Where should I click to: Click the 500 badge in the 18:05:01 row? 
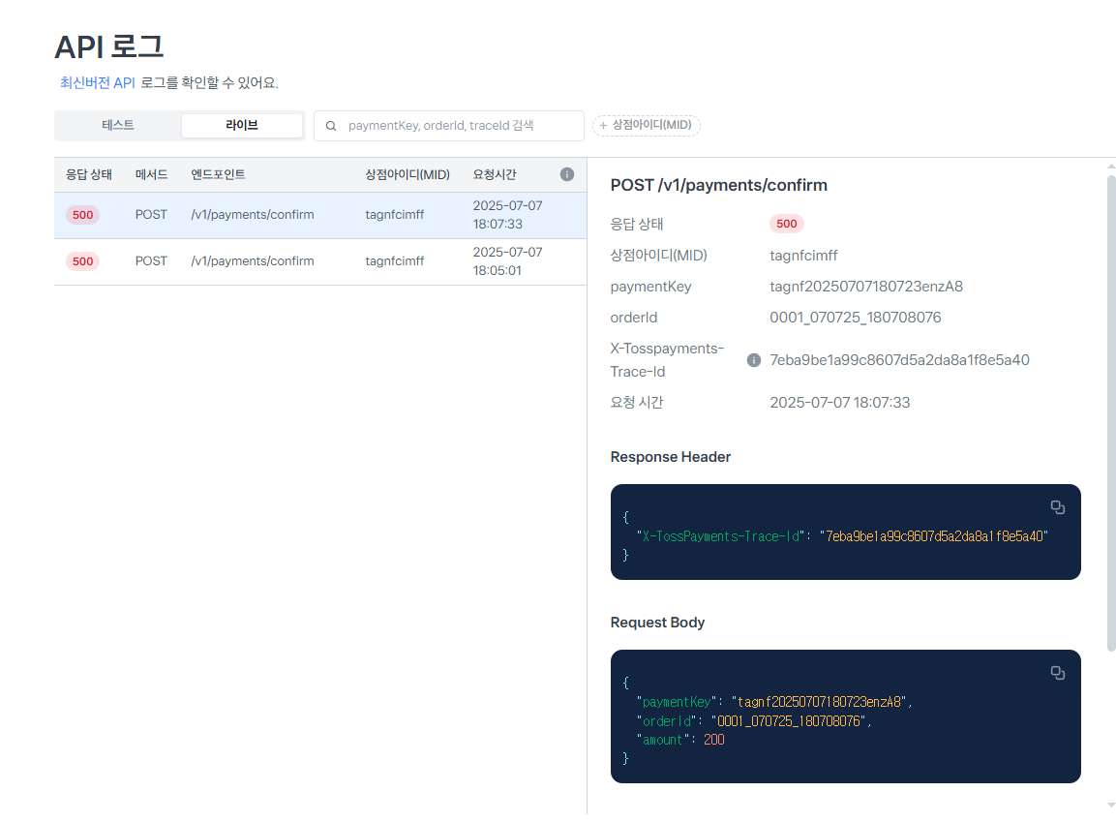pyautogui.click(x=82, y=261)
